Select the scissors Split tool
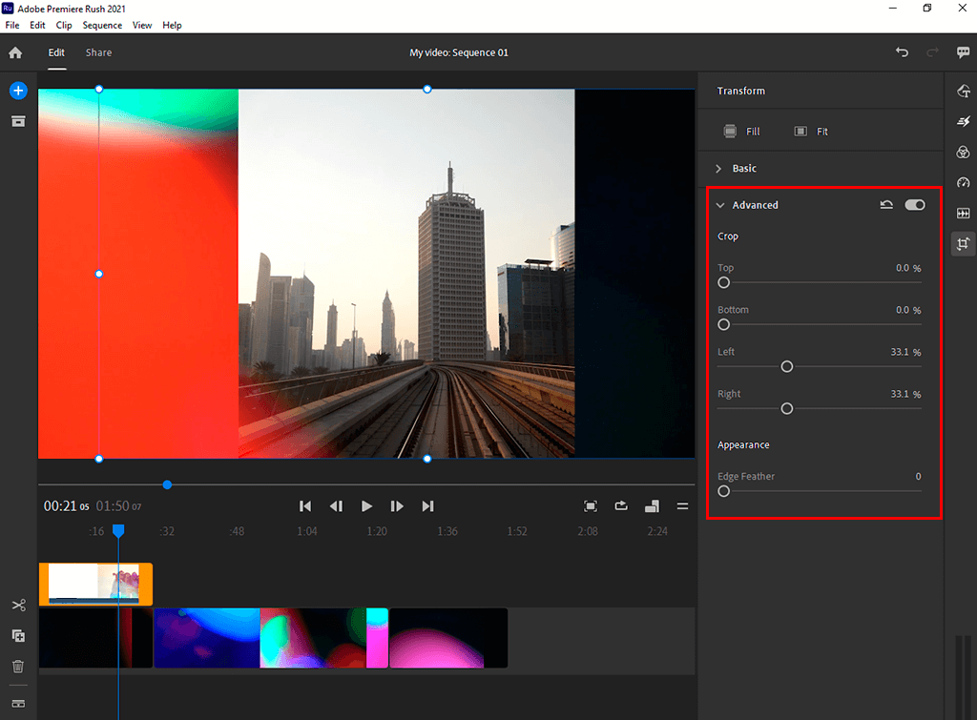 [x=18, y=606]
